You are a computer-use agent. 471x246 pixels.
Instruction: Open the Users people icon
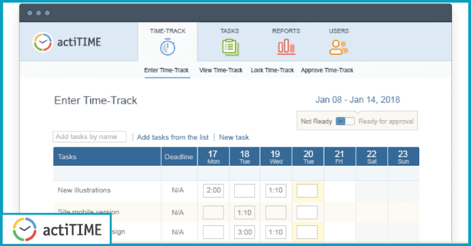click(339, 48)
